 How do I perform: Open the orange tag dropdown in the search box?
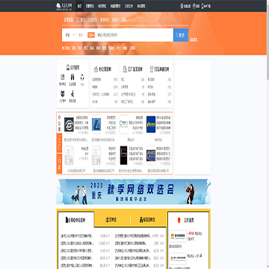coord(91,35)
